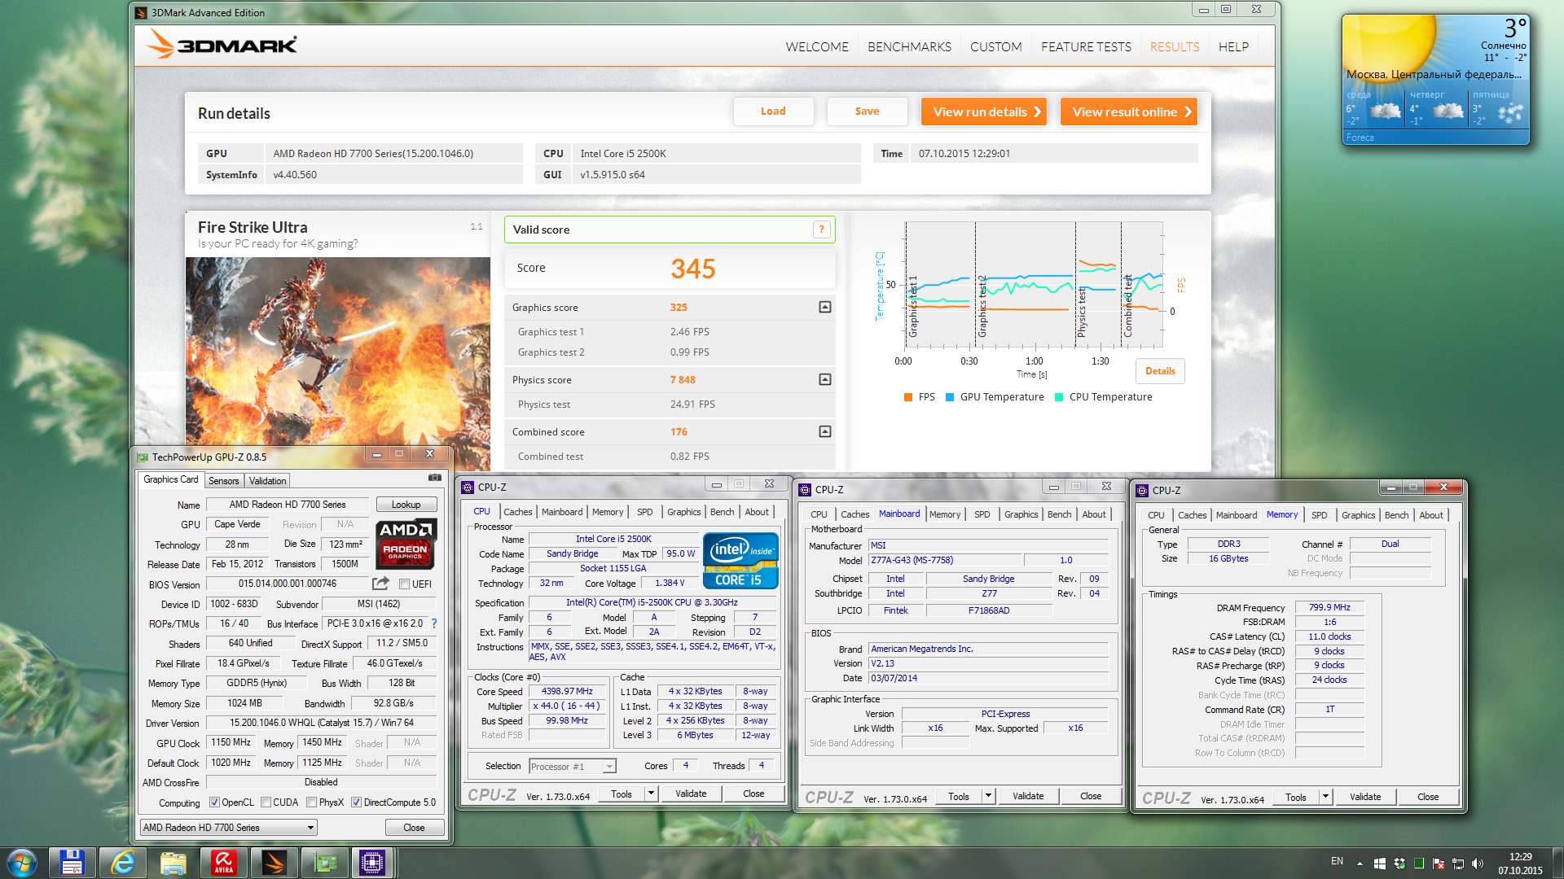Click the FPS orange legend swatch
Screen dimensions: 1564x879
(x=908, y=397)
